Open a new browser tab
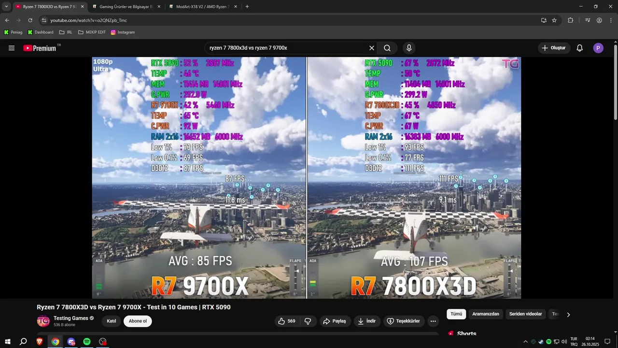Image resolution: width=618 pixels, height=348 pixels. pyautogui.click(x=247, y=7)
